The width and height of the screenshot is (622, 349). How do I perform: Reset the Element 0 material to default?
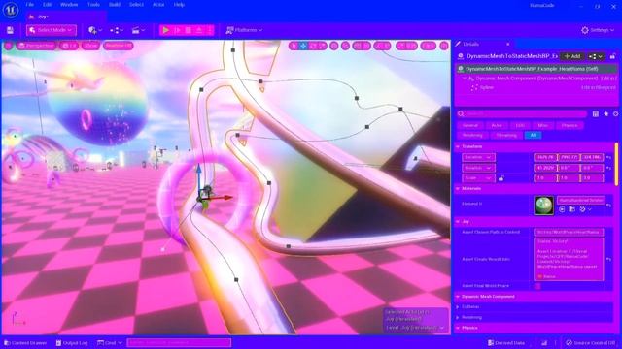(609, 205)
